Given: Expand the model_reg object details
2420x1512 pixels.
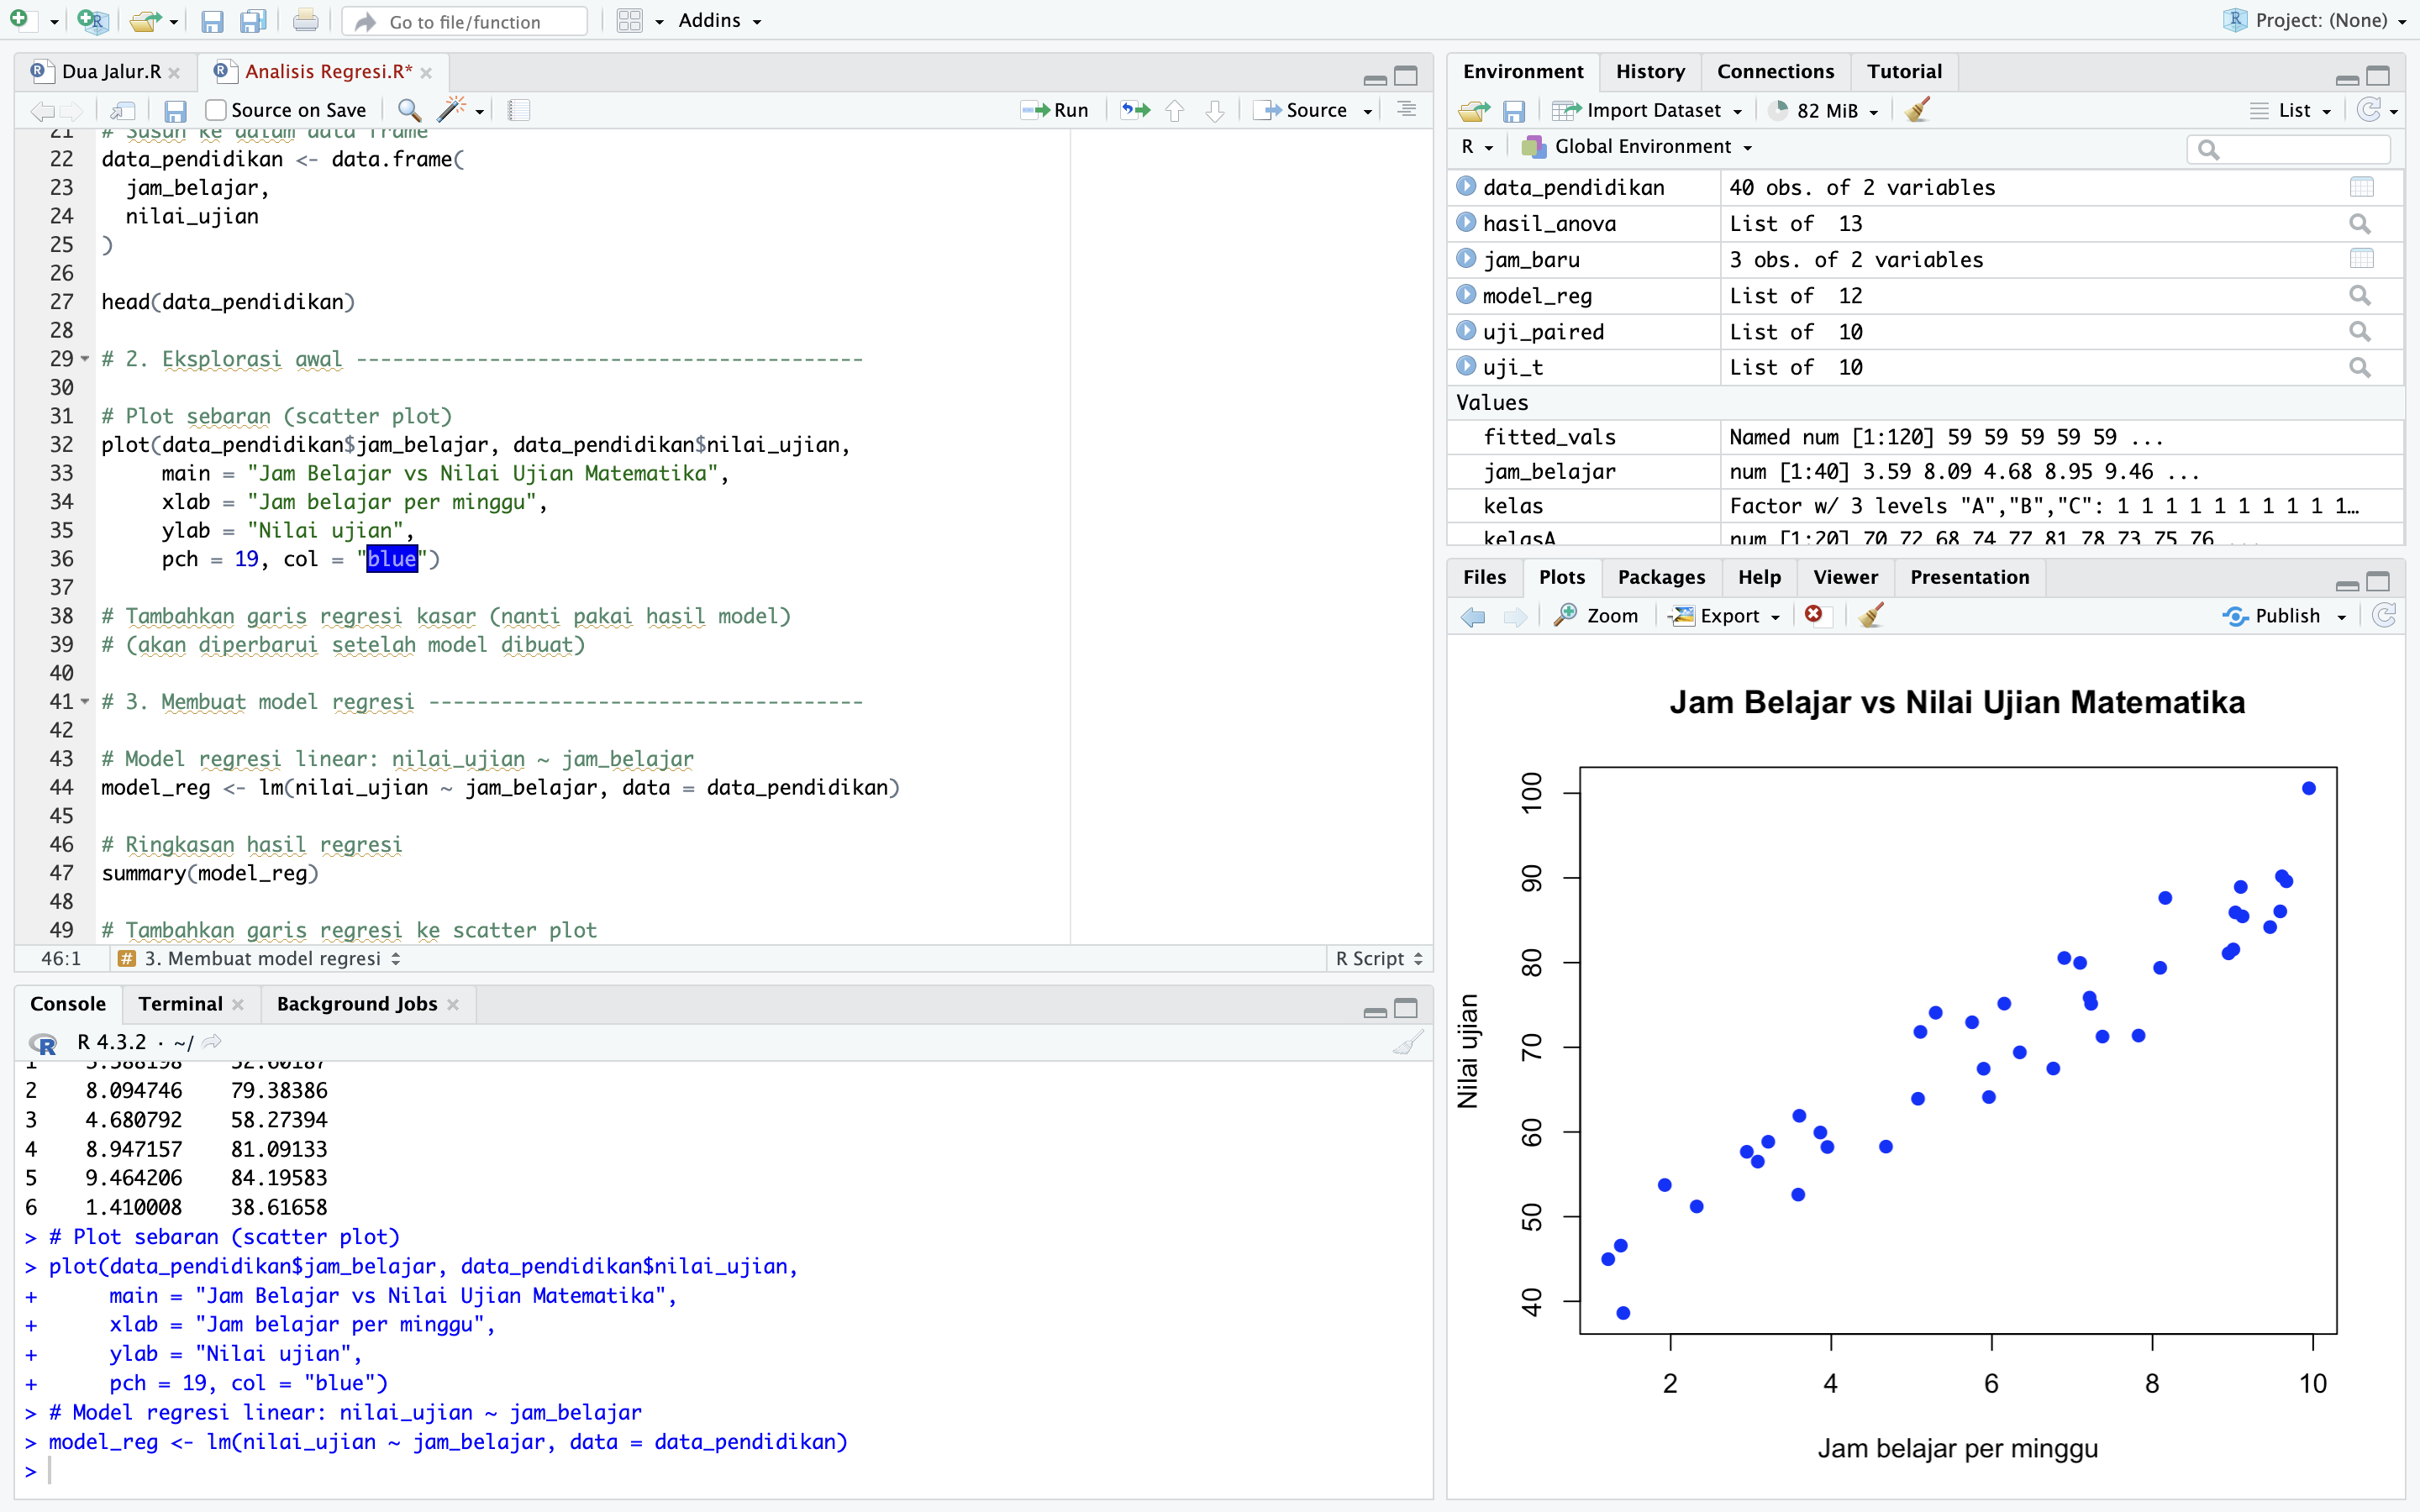Looking at the screenshot, I should tap(1466, 295).
